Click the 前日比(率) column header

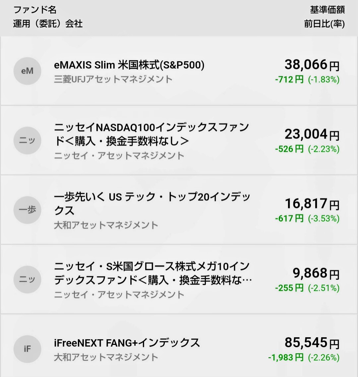pos(324,24)
